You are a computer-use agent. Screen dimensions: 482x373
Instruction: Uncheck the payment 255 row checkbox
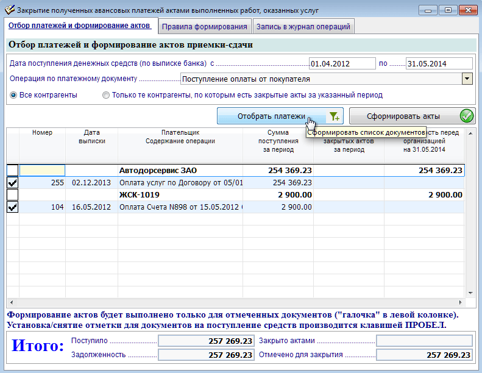coord(13,183)
